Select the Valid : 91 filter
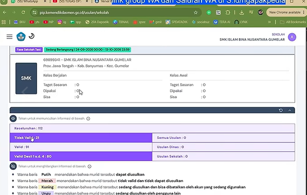 click(x=81, y=147)
